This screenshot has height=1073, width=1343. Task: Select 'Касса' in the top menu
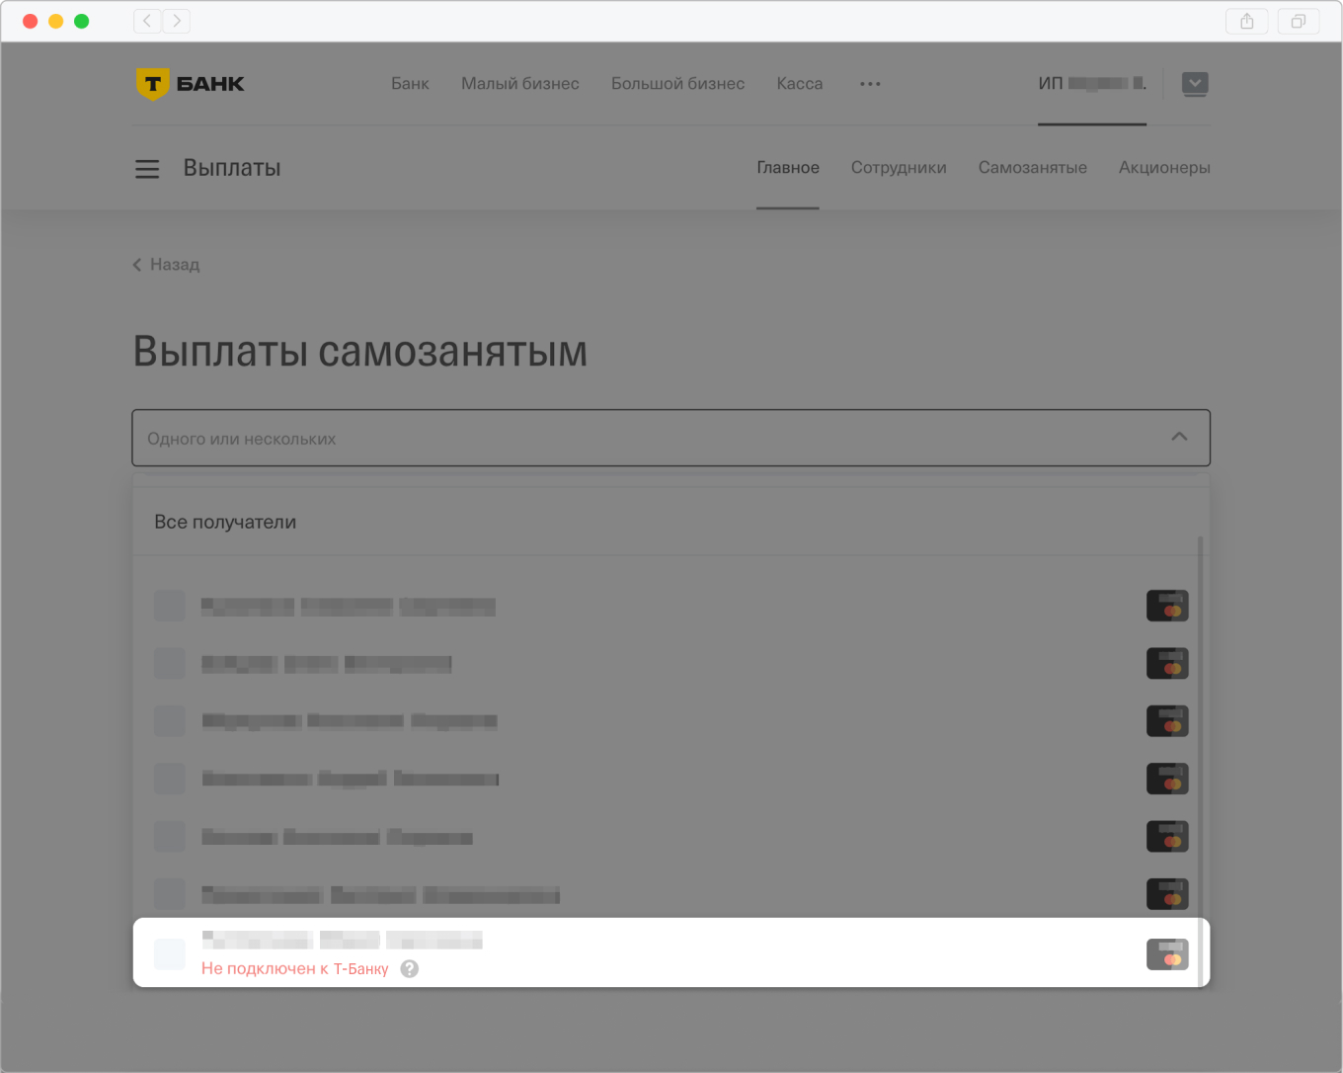(799, 83)
